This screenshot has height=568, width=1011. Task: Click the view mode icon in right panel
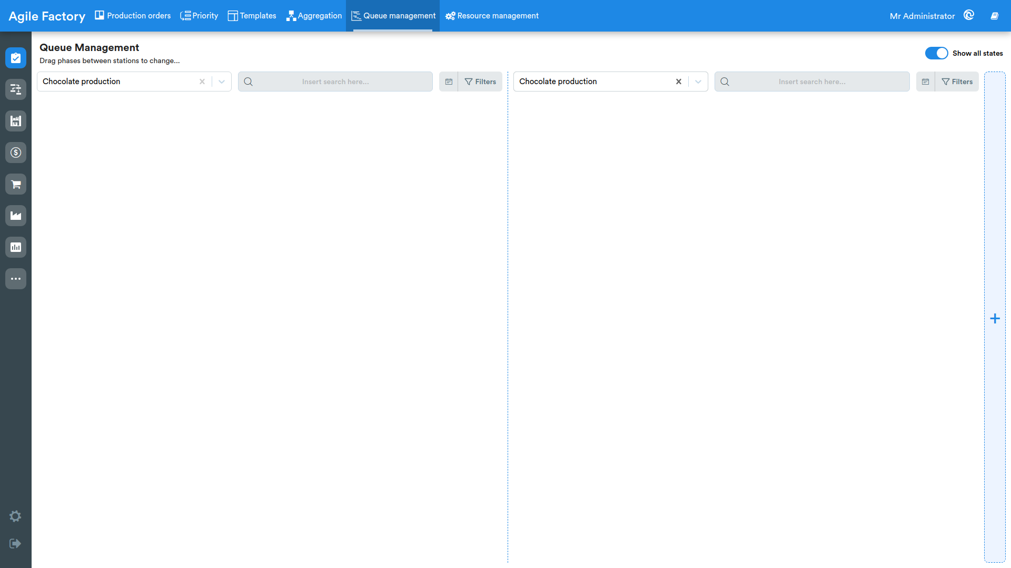click(x=925, y=82)
